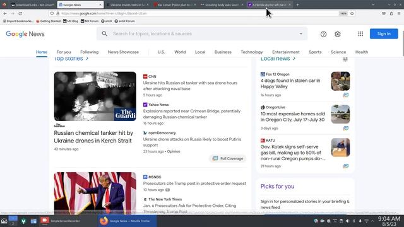404x227 pixels.
Task: Click the 140% zoom level indicator
Action: pos(343,13)
